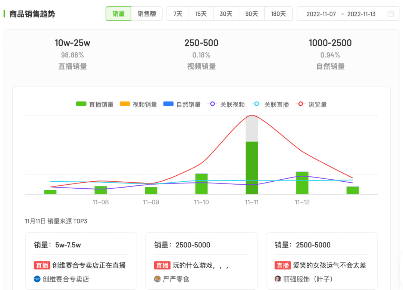
Task: Click 创维赛合专卖店 shop avatar icon
Action: click(37, 279)
